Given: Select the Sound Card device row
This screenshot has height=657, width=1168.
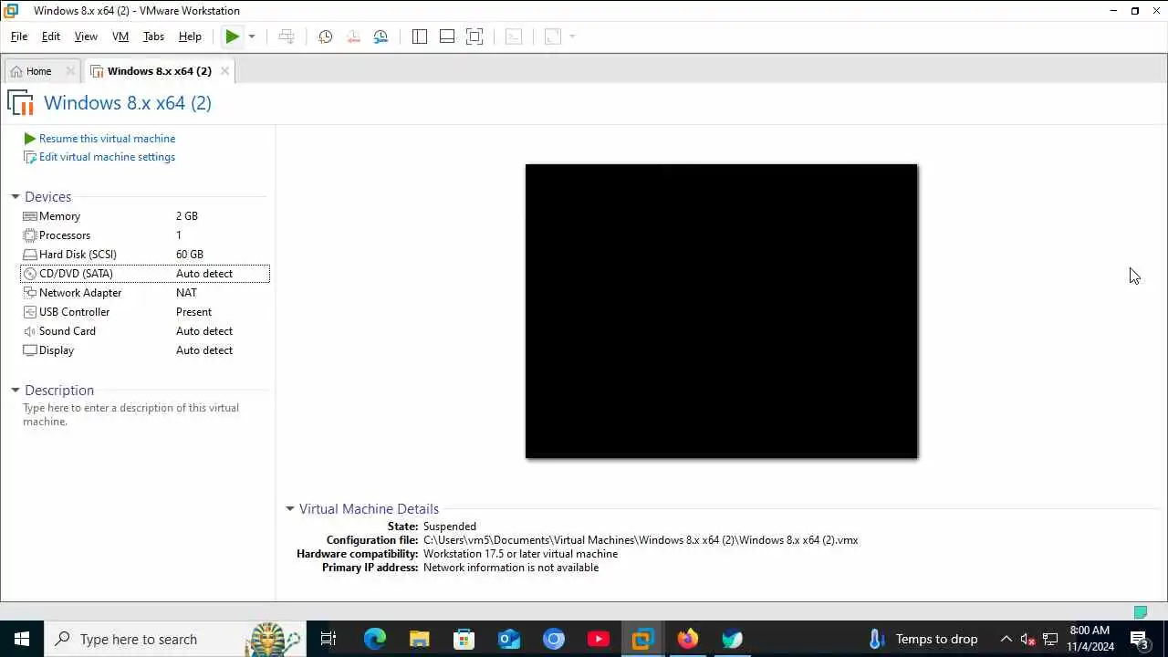Looking at the screenshot, I should click(145, 331).
